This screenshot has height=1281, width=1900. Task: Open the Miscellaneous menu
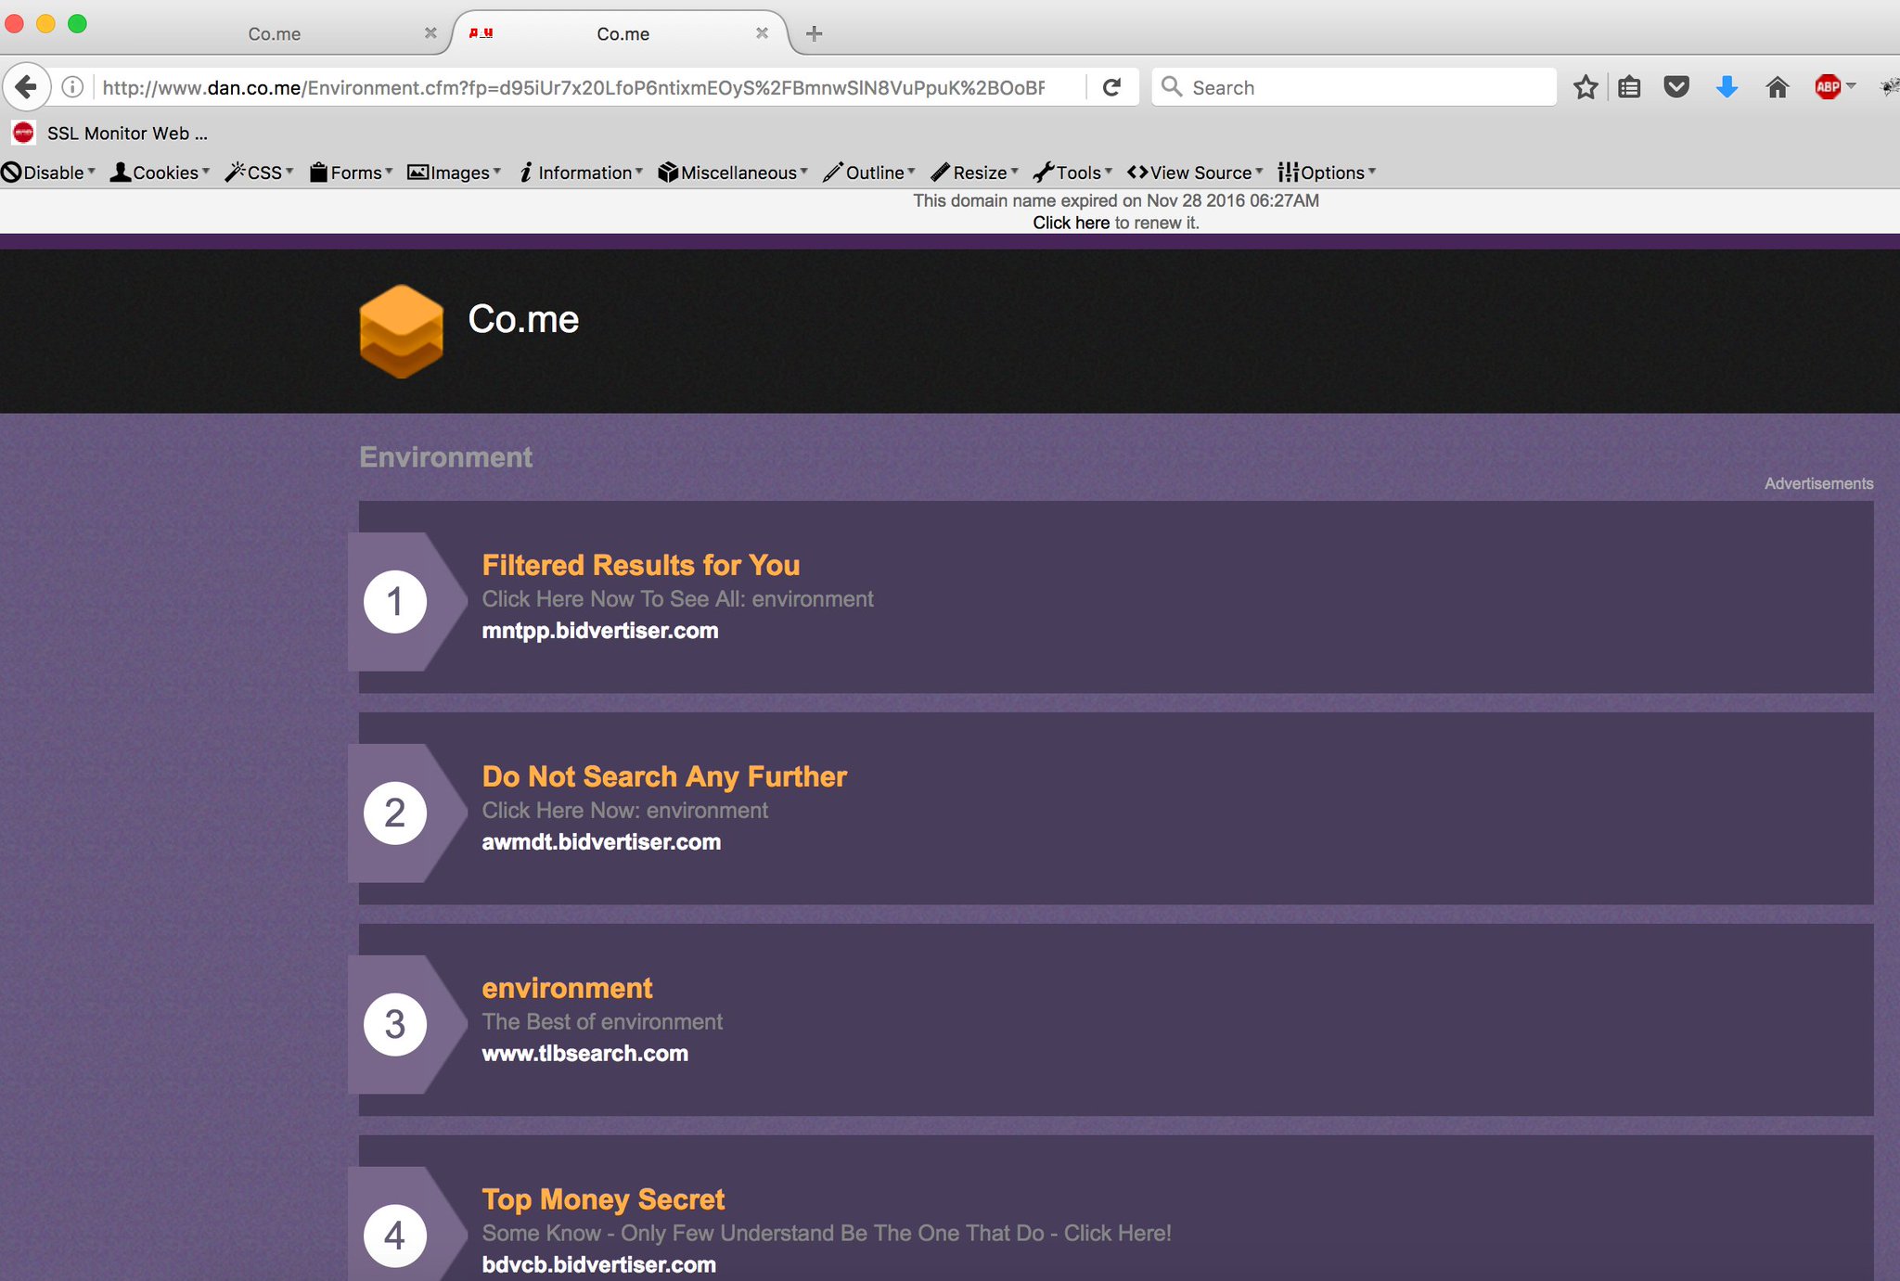[x=733, y=173]
